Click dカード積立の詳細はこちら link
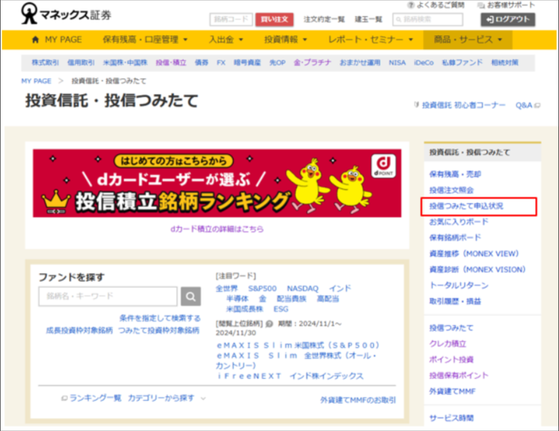This screenshot has height=431, width=559. coord(217,230)
